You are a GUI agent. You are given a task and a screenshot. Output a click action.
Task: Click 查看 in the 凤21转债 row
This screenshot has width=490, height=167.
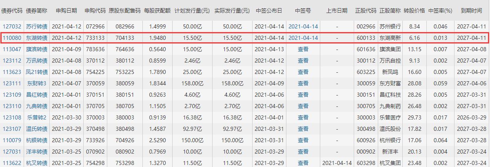(303, 72)
